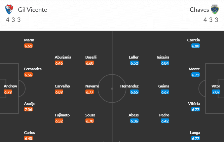Select player Boselli on the pitch
The image size is (224, 142).
point(91,57)
